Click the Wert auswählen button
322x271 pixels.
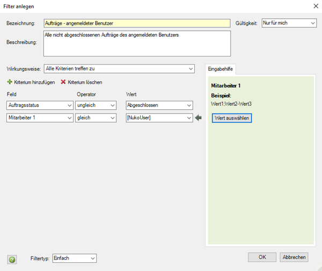click(232, 118)
